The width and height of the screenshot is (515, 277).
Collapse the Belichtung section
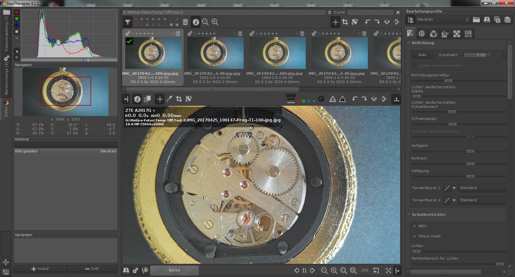[409, 43]
